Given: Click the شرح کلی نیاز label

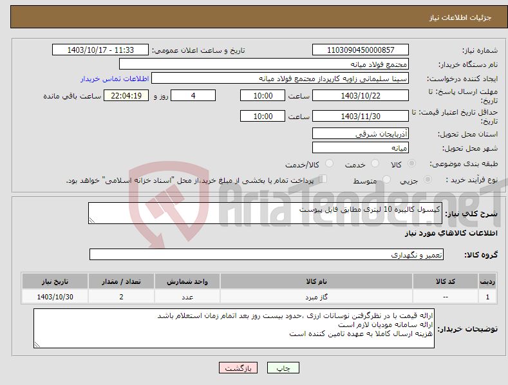Looking at the screenshot, I should [x=471, y=214].
